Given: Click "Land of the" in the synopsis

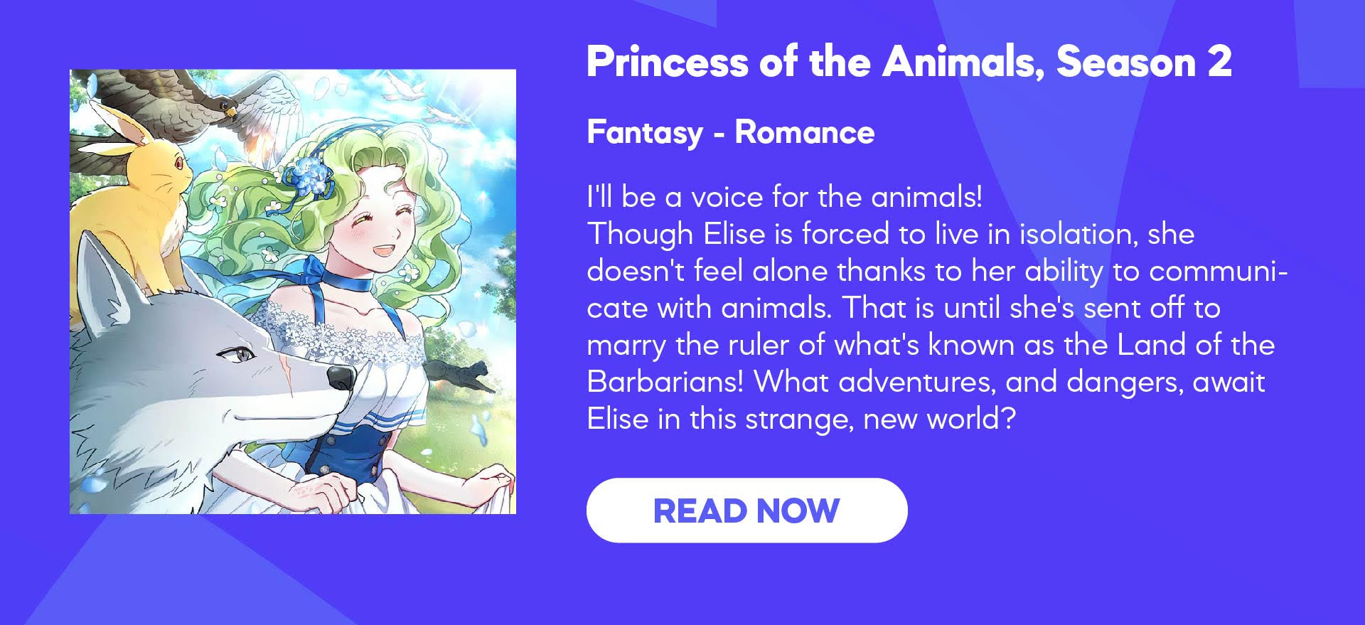Looking at the screenshot, I should 1196,345.
